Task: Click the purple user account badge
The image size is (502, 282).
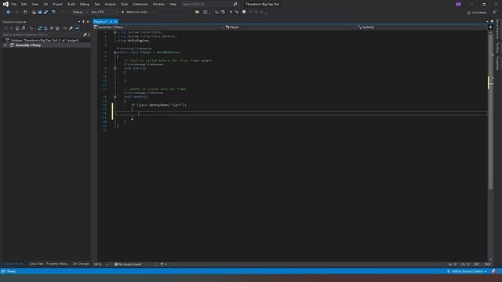Action: (x=458, y=4)
